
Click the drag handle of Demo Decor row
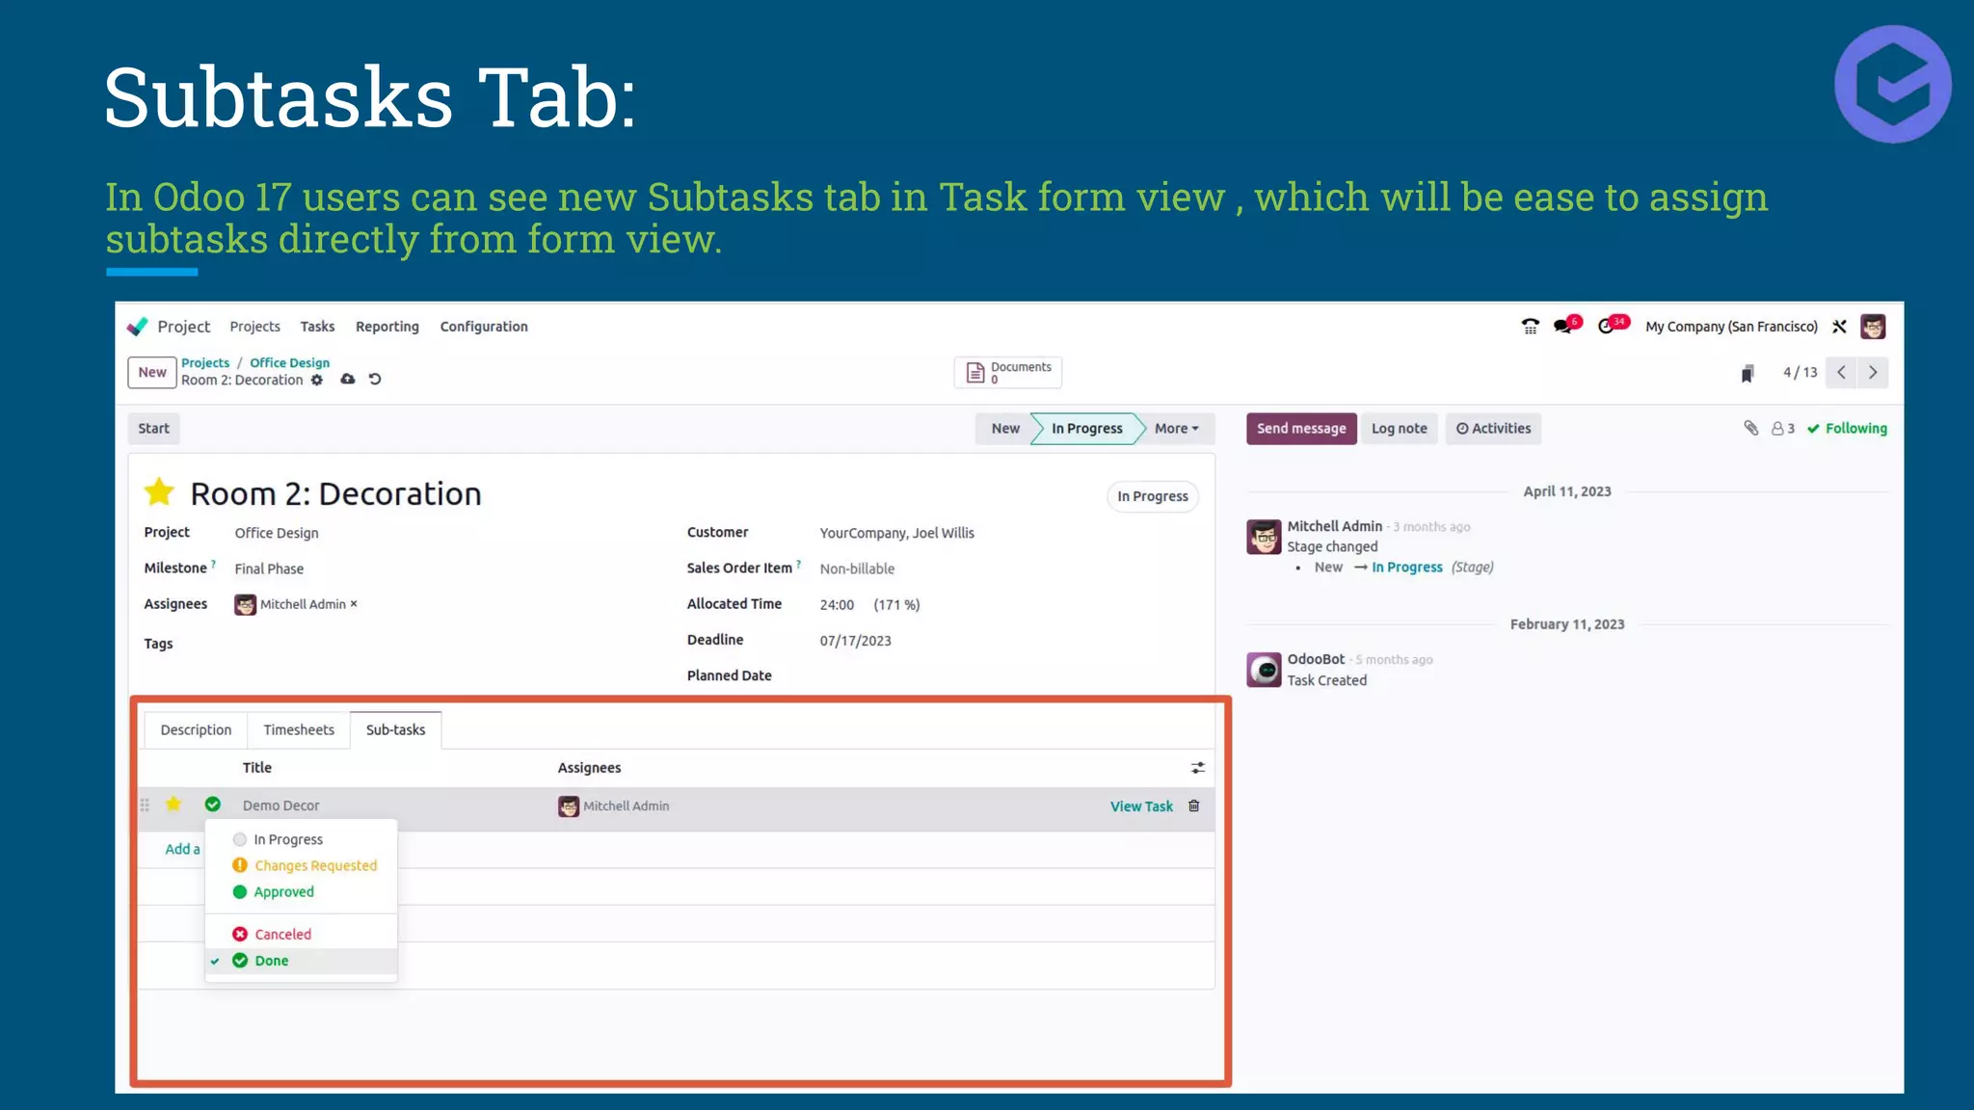pyautogui.click(x=145, y=806)
